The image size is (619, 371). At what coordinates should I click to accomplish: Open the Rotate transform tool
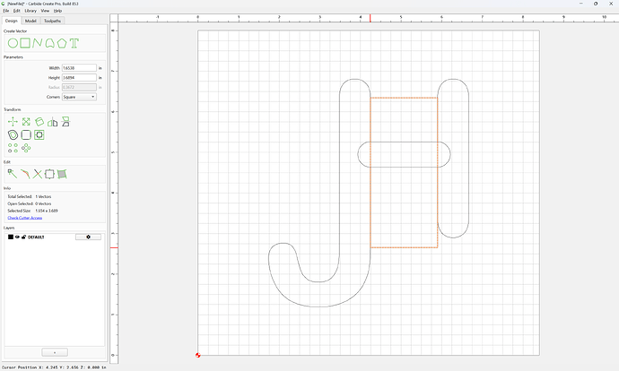[x=39, y=122]
